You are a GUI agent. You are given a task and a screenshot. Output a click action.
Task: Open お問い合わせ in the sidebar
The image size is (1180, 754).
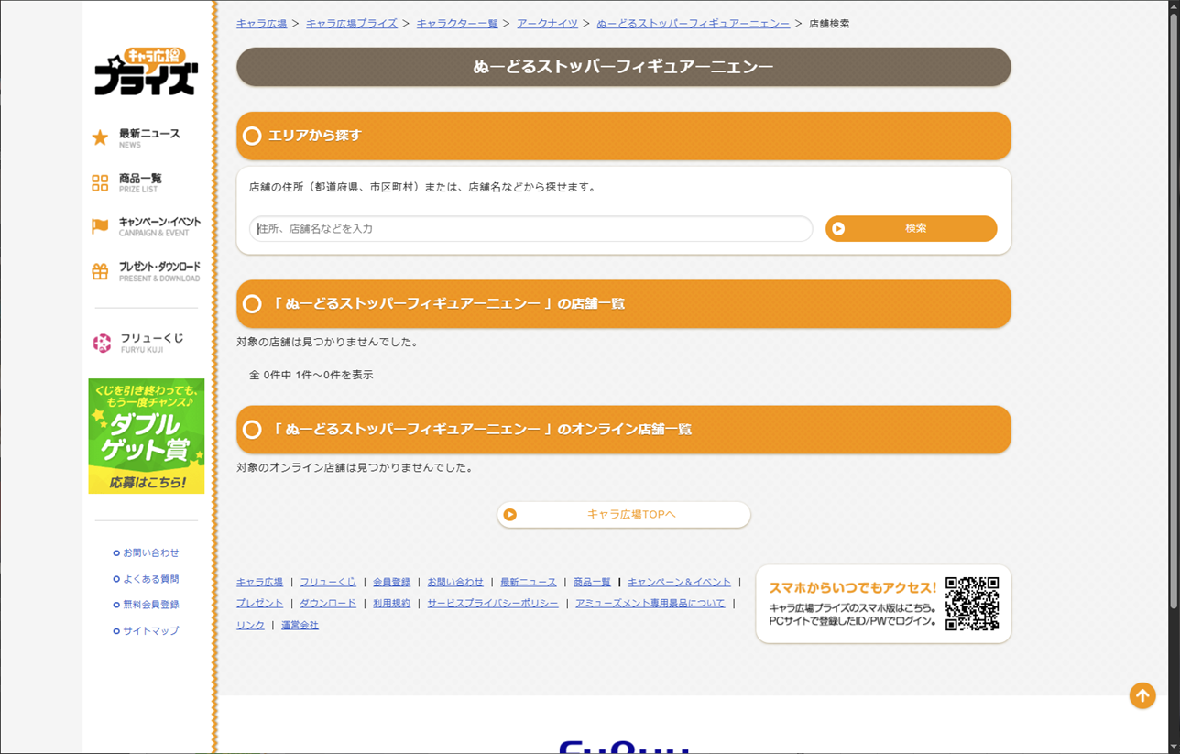(x=151, y=553)
